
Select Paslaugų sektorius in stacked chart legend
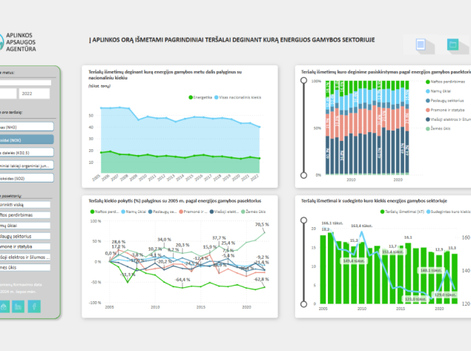pos(445,101)
